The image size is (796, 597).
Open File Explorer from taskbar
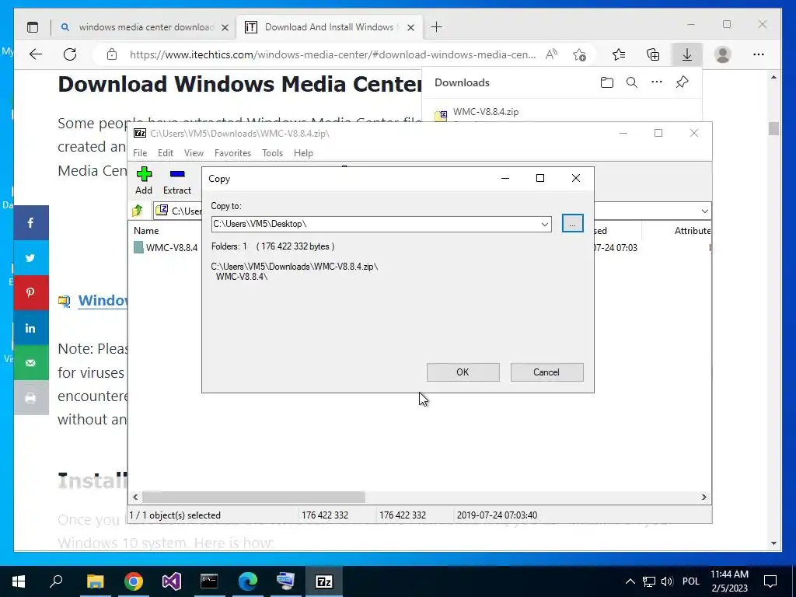[95, 581]
